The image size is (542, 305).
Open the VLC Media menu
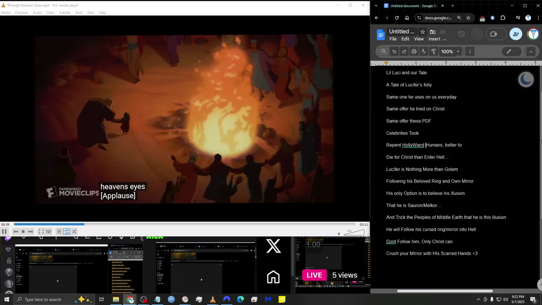click(x=6, y=13)
